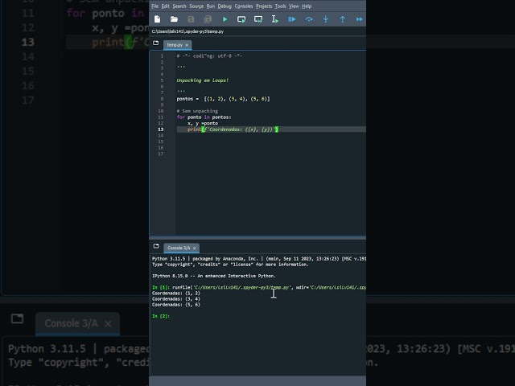Open the Source menu
Screen dimensions: 515x386
pos(196,6)
